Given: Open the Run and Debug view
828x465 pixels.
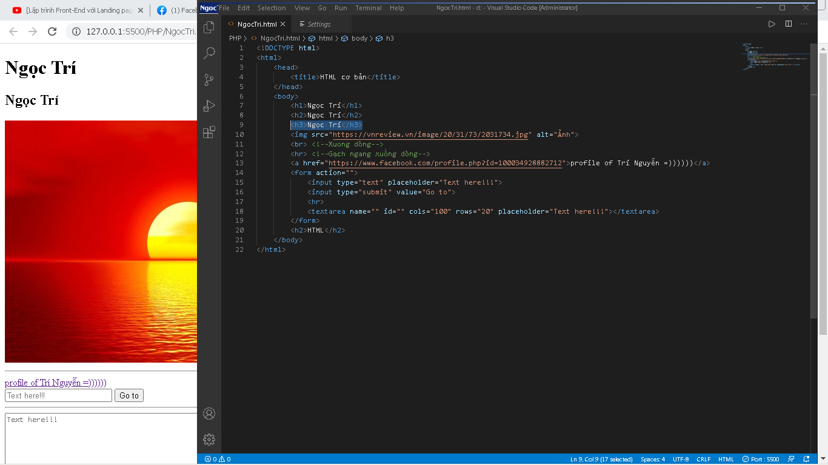Looking at the screenshot, I should [x=209, y=106].
